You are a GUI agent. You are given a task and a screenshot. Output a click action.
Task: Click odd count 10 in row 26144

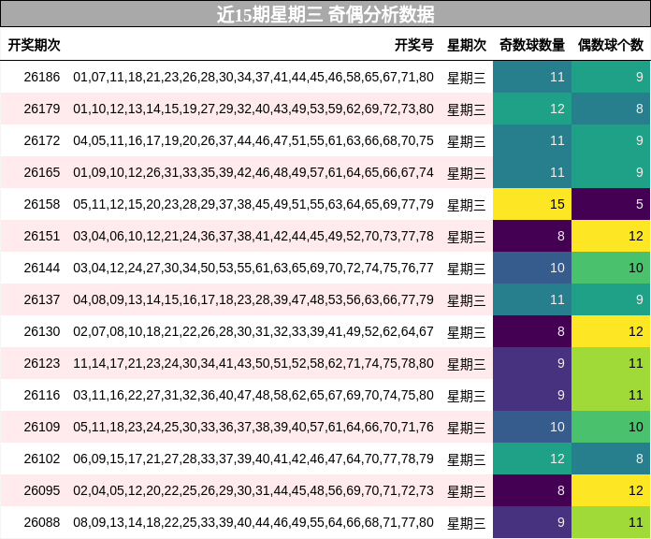532,268
